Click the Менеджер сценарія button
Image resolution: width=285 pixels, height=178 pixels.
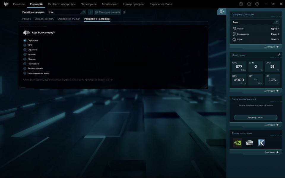tap(107, 12)
